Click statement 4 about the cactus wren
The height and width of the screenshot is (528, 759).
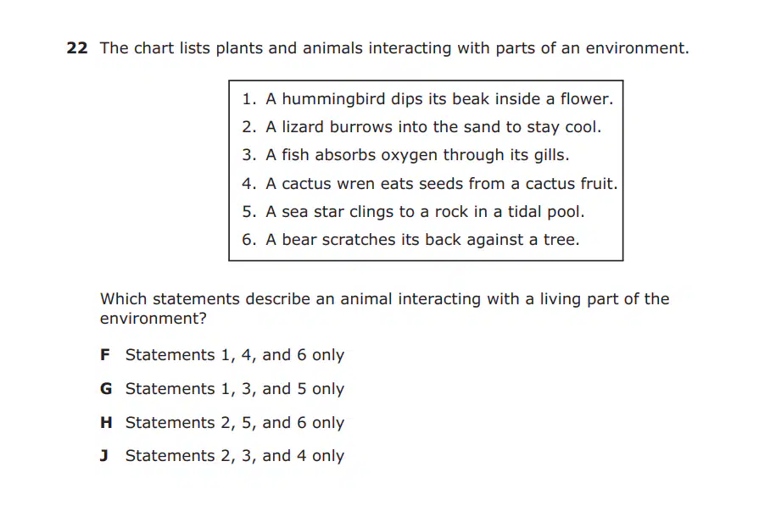pos(430,184)
